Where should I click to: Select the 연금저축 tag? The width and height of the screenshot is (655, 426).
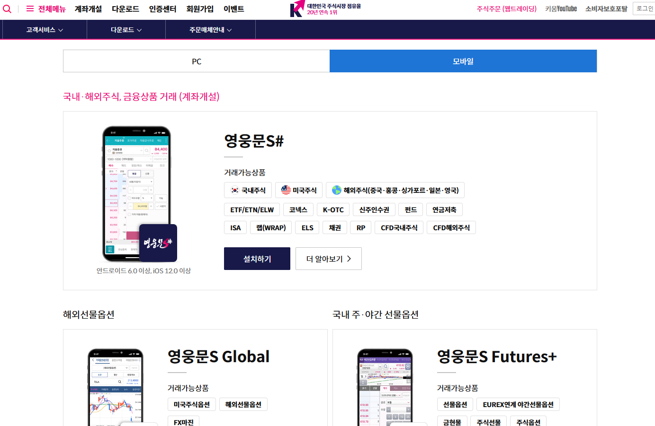[x=445, y=209]
